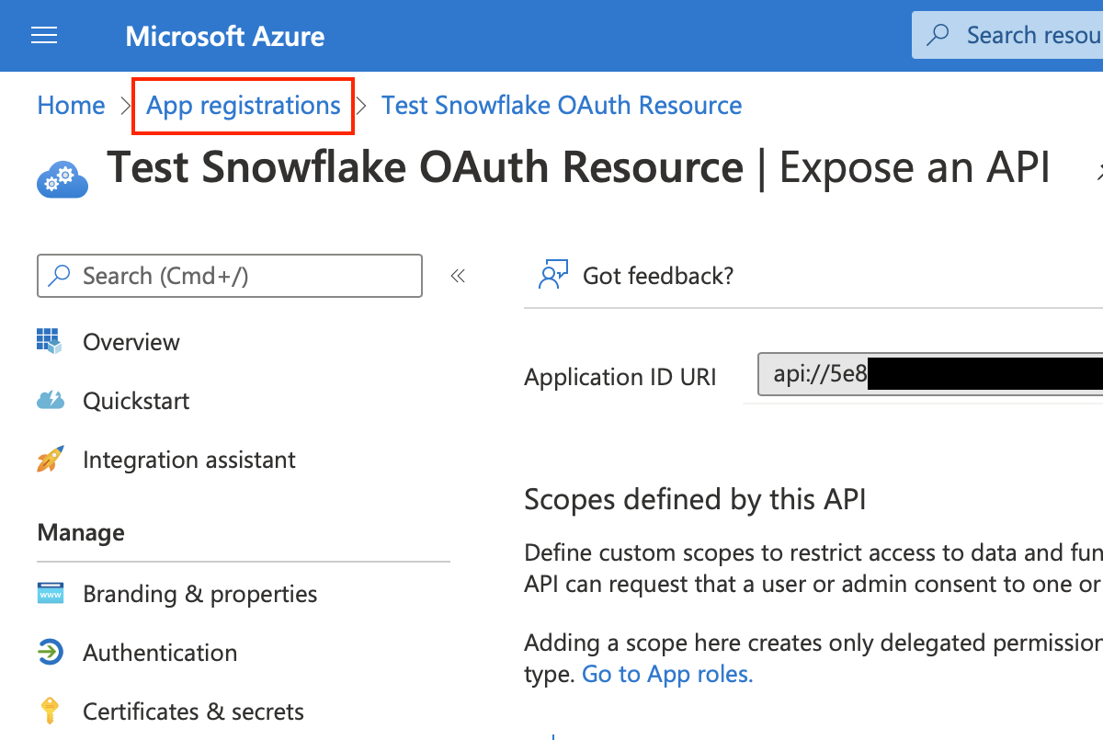The image size is (1103, 740).
Task: Click the Certificates & secrets key icon
Action: click(x=49, y=711)
